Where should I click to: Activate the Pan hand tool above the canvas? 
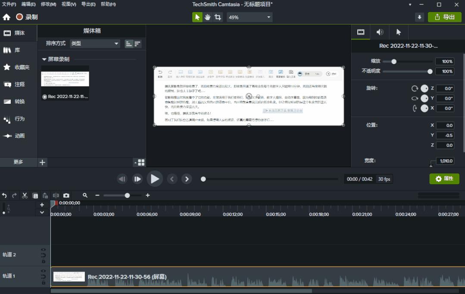[x=207, y=17]
